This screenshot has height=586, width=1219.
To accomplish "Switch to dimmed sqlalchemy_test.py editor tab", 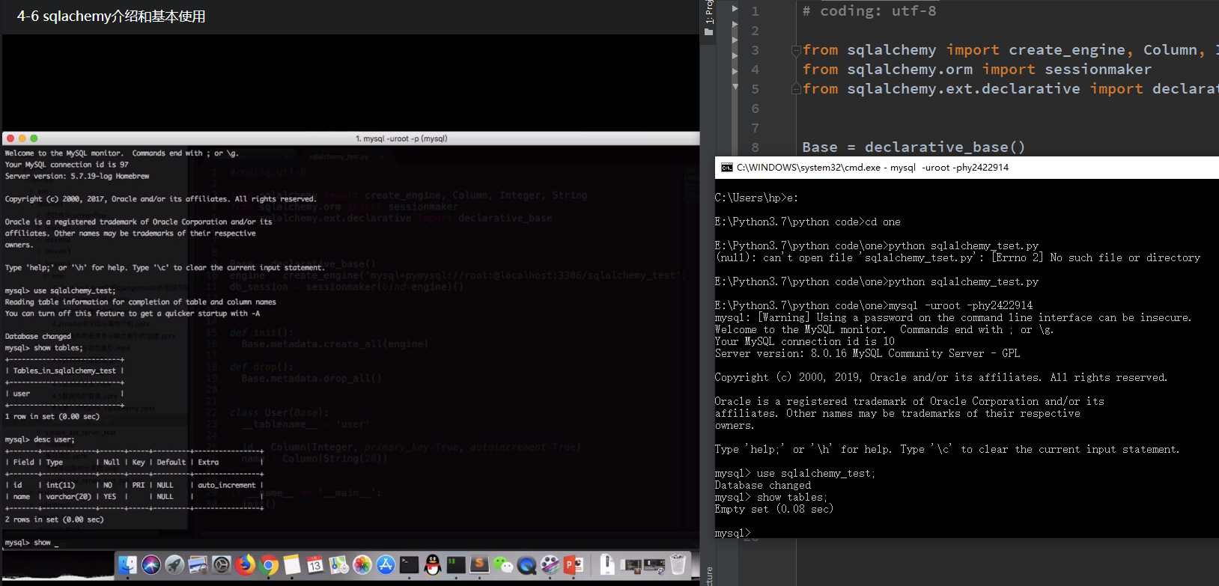I will click(x=338, y=156).
